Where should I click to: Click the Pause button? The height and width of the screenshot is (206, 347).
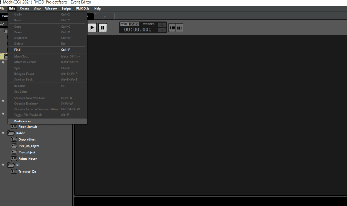pyautogui.click(x=103, y=28)
